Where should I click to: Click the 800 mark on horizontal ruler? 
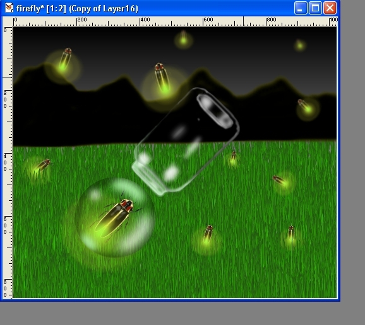click(x=271, y=20)
